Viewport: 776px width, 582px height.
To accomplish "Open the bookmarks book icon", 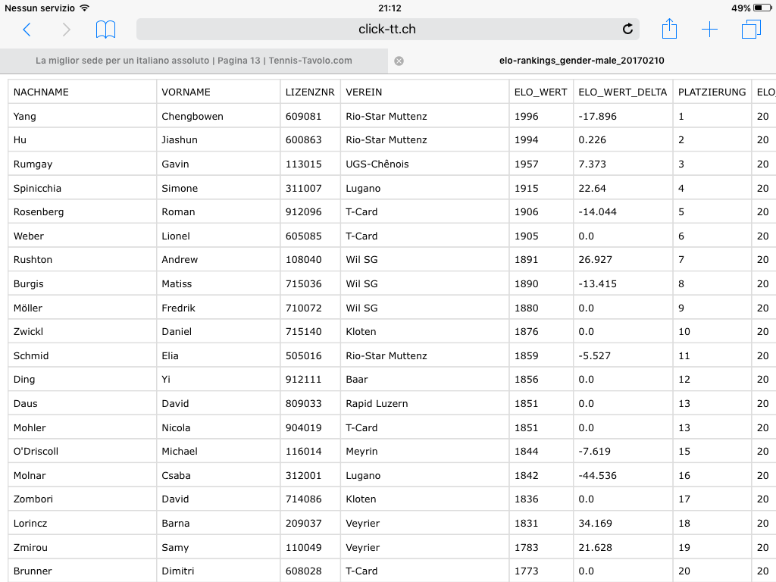I will tap(106, 30).
